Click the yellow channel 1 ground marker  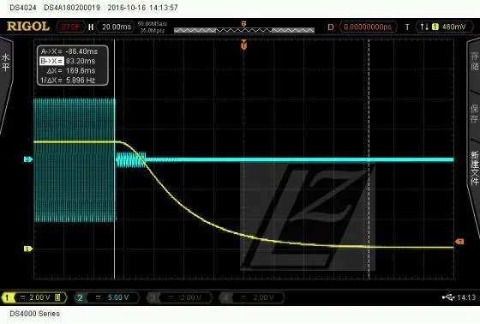point(27,249)
